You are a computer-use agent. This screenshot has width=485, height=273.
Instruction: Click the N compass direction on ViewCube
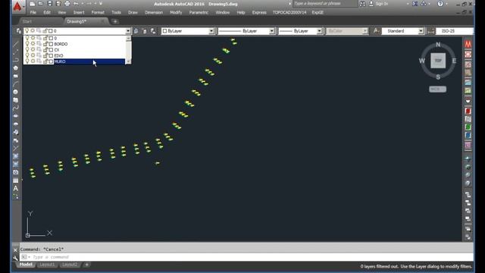(438, 45)
